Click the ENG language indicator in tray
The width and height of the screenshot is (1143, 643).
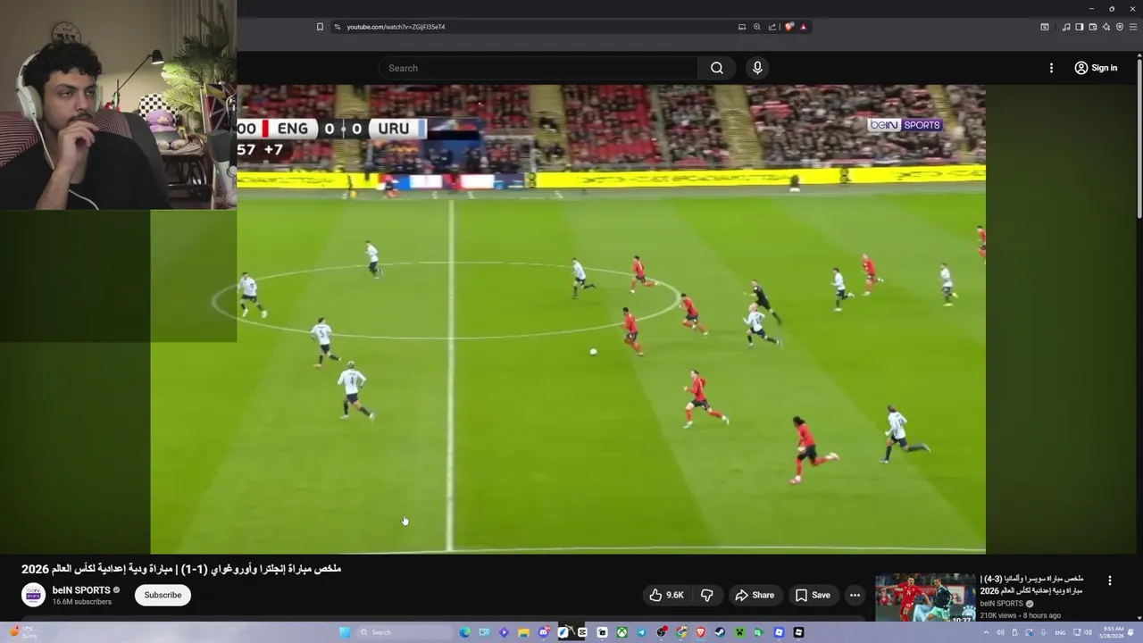click(x=1060, y=632)
